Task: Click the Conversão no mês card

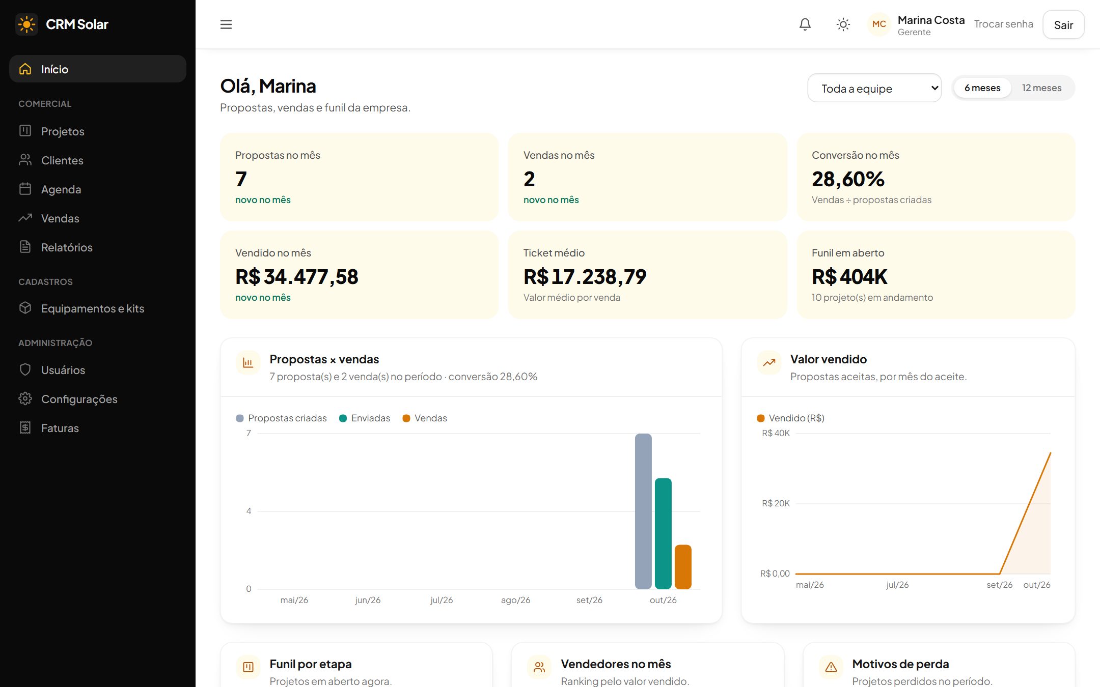Action: tap(936, 177)
